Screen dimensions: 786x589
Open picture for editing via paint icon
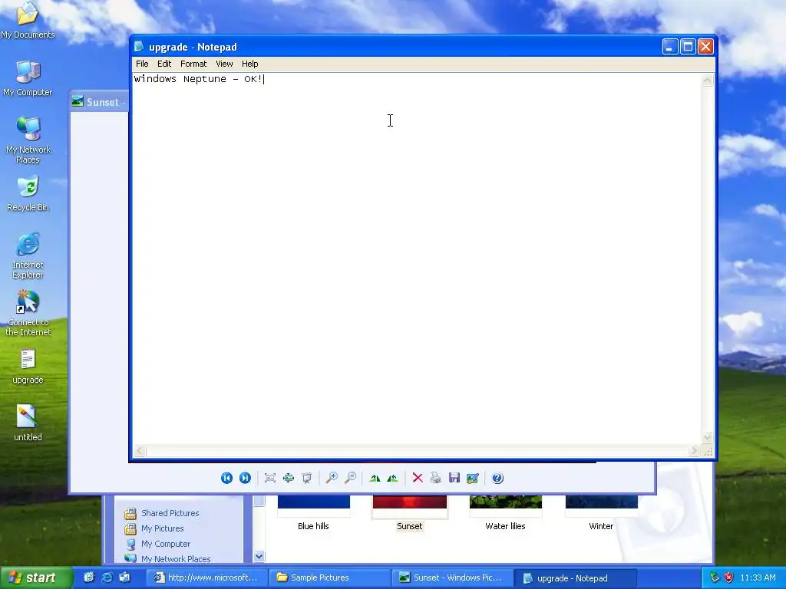(472, 478)
